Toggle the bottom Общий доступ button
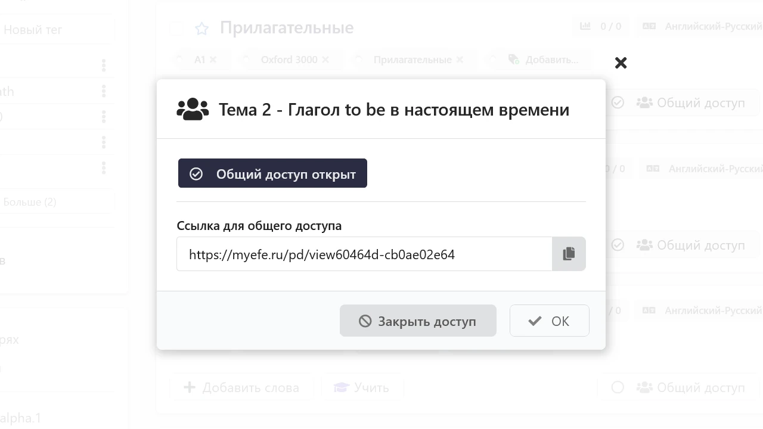Screen dimensions: 763x429 pyautogui.click(x=678, y=387)
